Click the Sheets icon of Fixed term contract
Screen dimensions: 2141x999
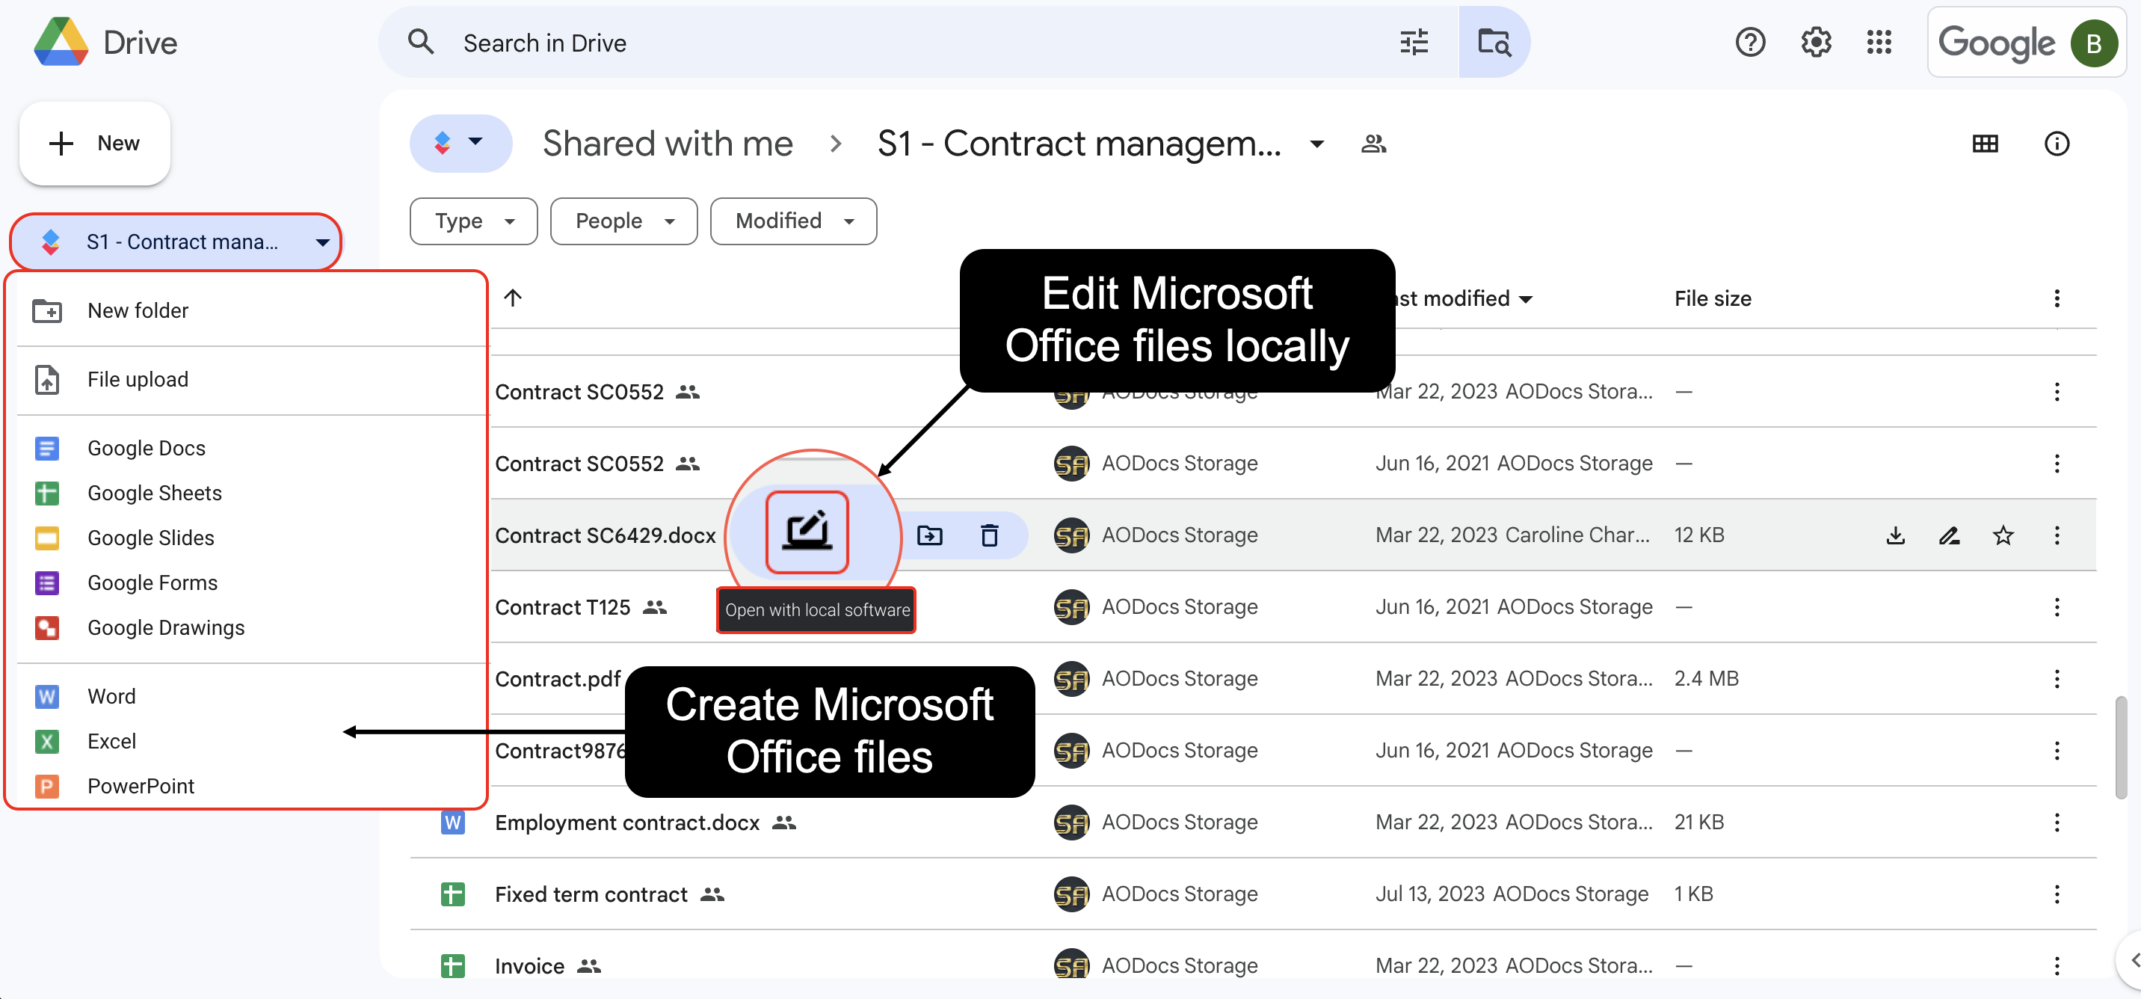pos(452,894)
